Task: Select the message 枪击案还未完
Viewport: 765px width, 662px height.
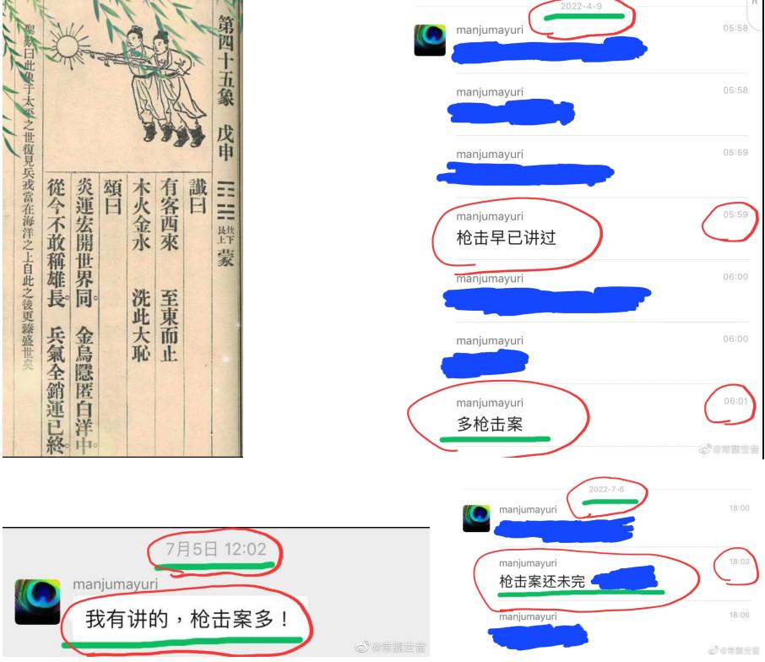Action: point(541,581)
